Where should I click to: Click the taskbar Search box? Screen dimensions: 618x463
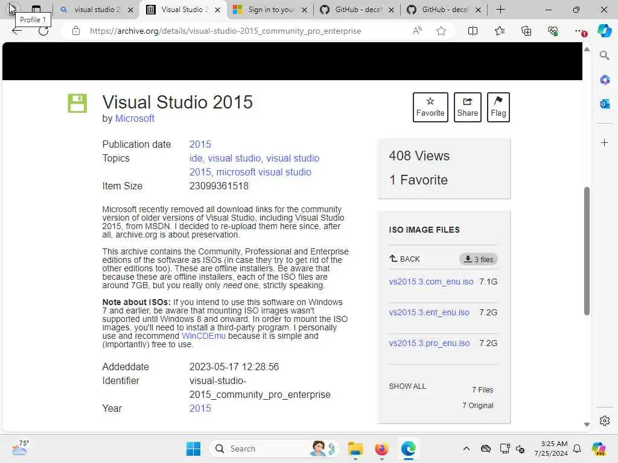click(x=275, y=449)
